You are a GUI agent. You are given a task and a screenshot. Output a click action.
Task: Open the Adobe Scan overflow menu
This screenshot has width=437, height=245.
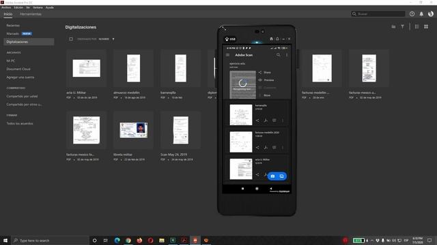287,55
